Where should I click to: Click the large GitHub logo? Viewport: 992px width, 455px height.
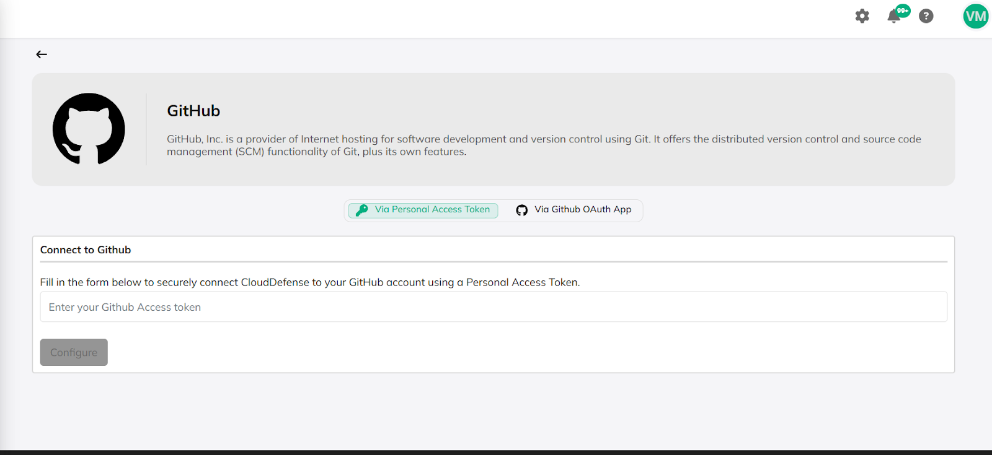(89, 129)
